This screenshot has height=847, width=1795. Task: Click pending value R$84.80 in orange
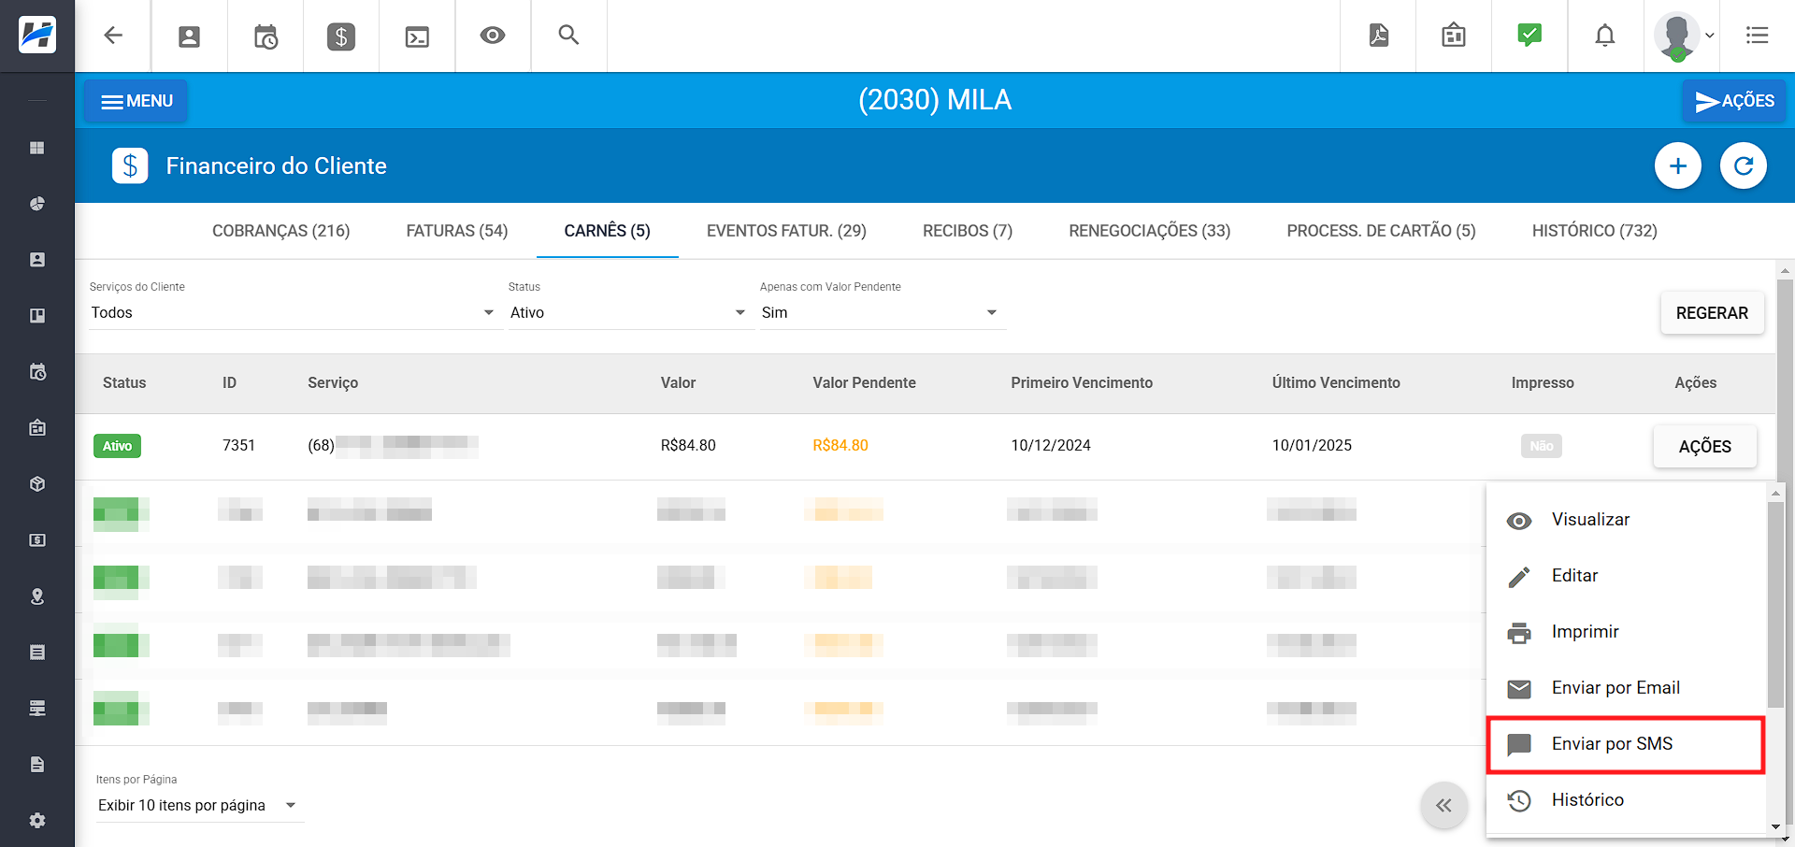pos(840,445)
